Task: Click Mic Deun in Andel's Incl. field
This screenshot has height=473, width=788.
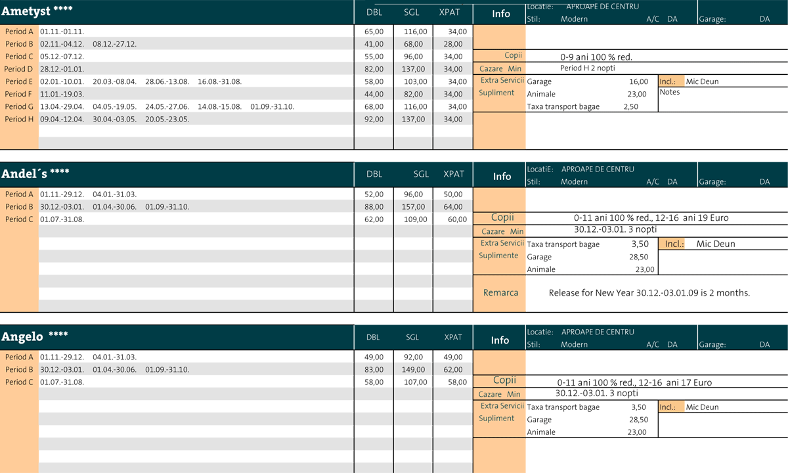Action: pos(715,244)
